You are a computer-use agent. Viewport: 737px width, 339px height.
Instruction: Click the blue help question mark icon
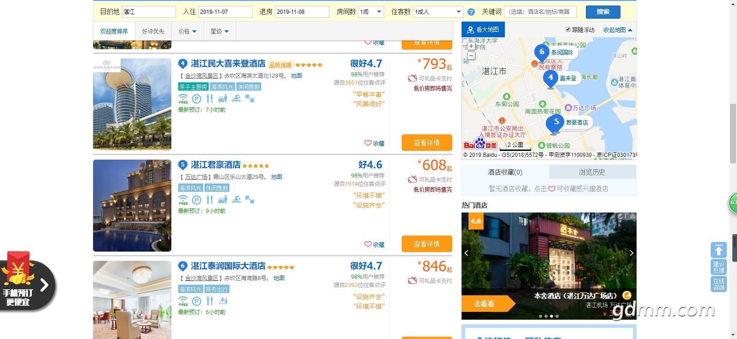click(471, 12)
